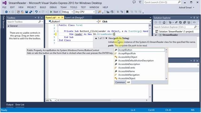This screenshot has height=113, width=201.
Task: Show the previous overload in the signature tooltip
Action: [96, 38]
